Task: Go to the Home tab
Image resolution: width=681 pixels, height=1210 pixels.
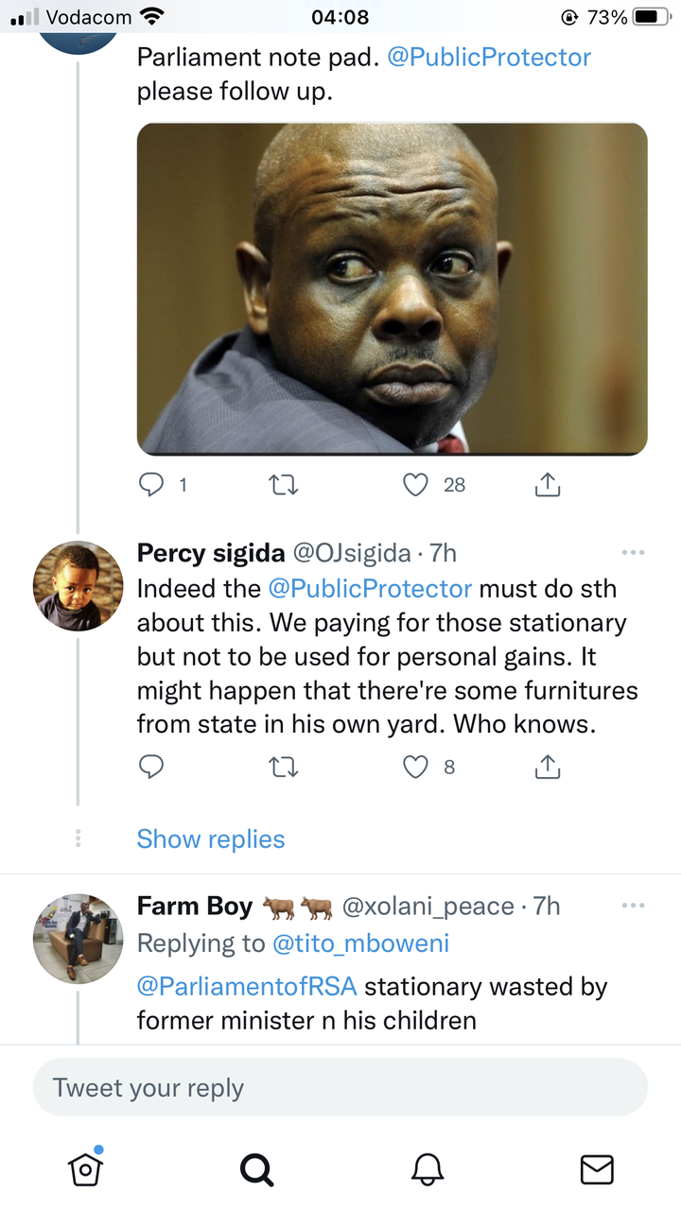Action: (86, 1168)
